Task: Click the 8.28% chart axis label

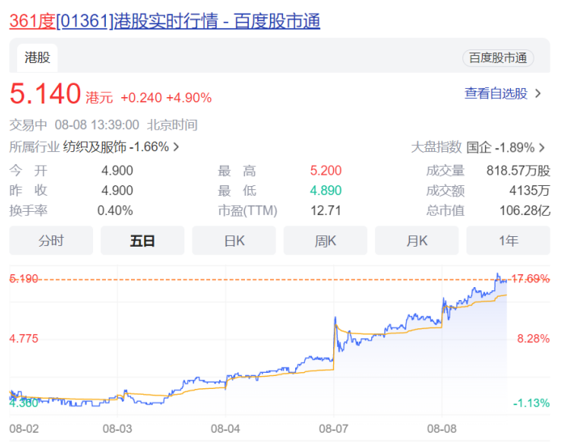Action: pos(534,339)
